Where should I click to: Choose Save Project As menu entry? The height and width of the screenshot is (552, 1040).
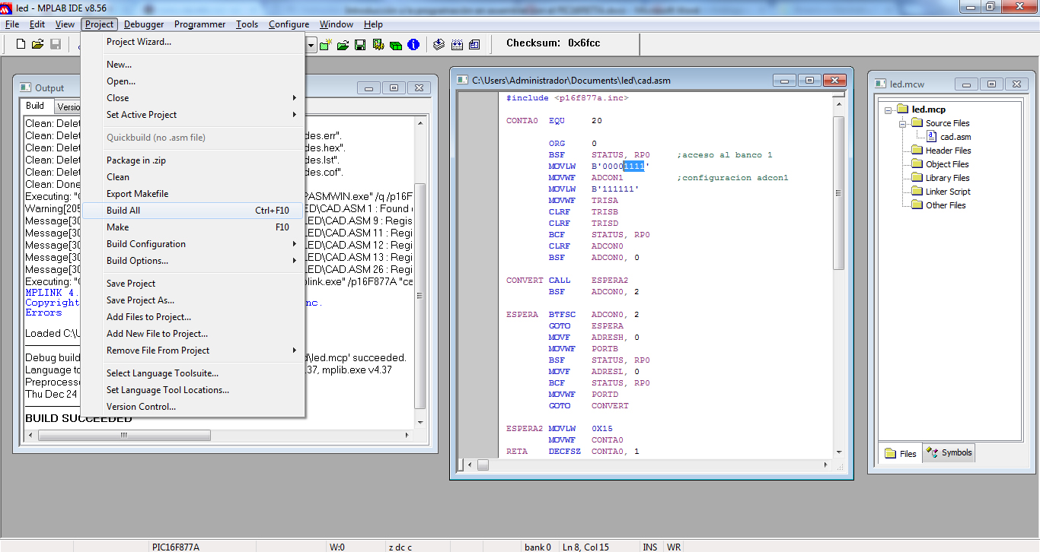(x=193, y=300)
